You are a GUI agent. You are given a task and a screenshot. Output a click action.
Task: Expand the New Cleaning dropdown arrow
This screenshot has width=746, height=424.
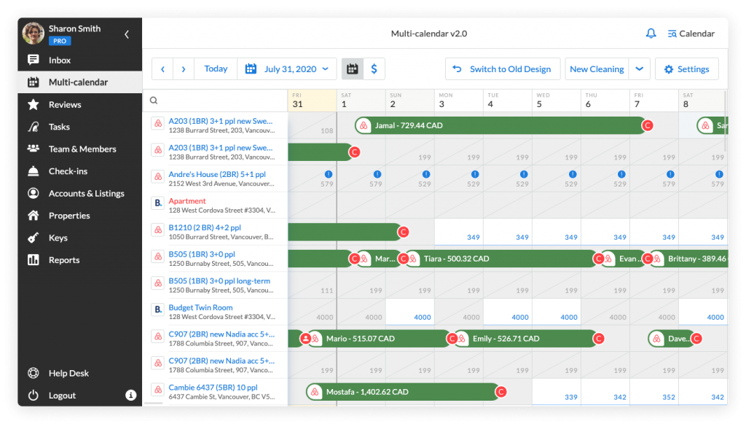pyautogui.click(x=639, y=68)
